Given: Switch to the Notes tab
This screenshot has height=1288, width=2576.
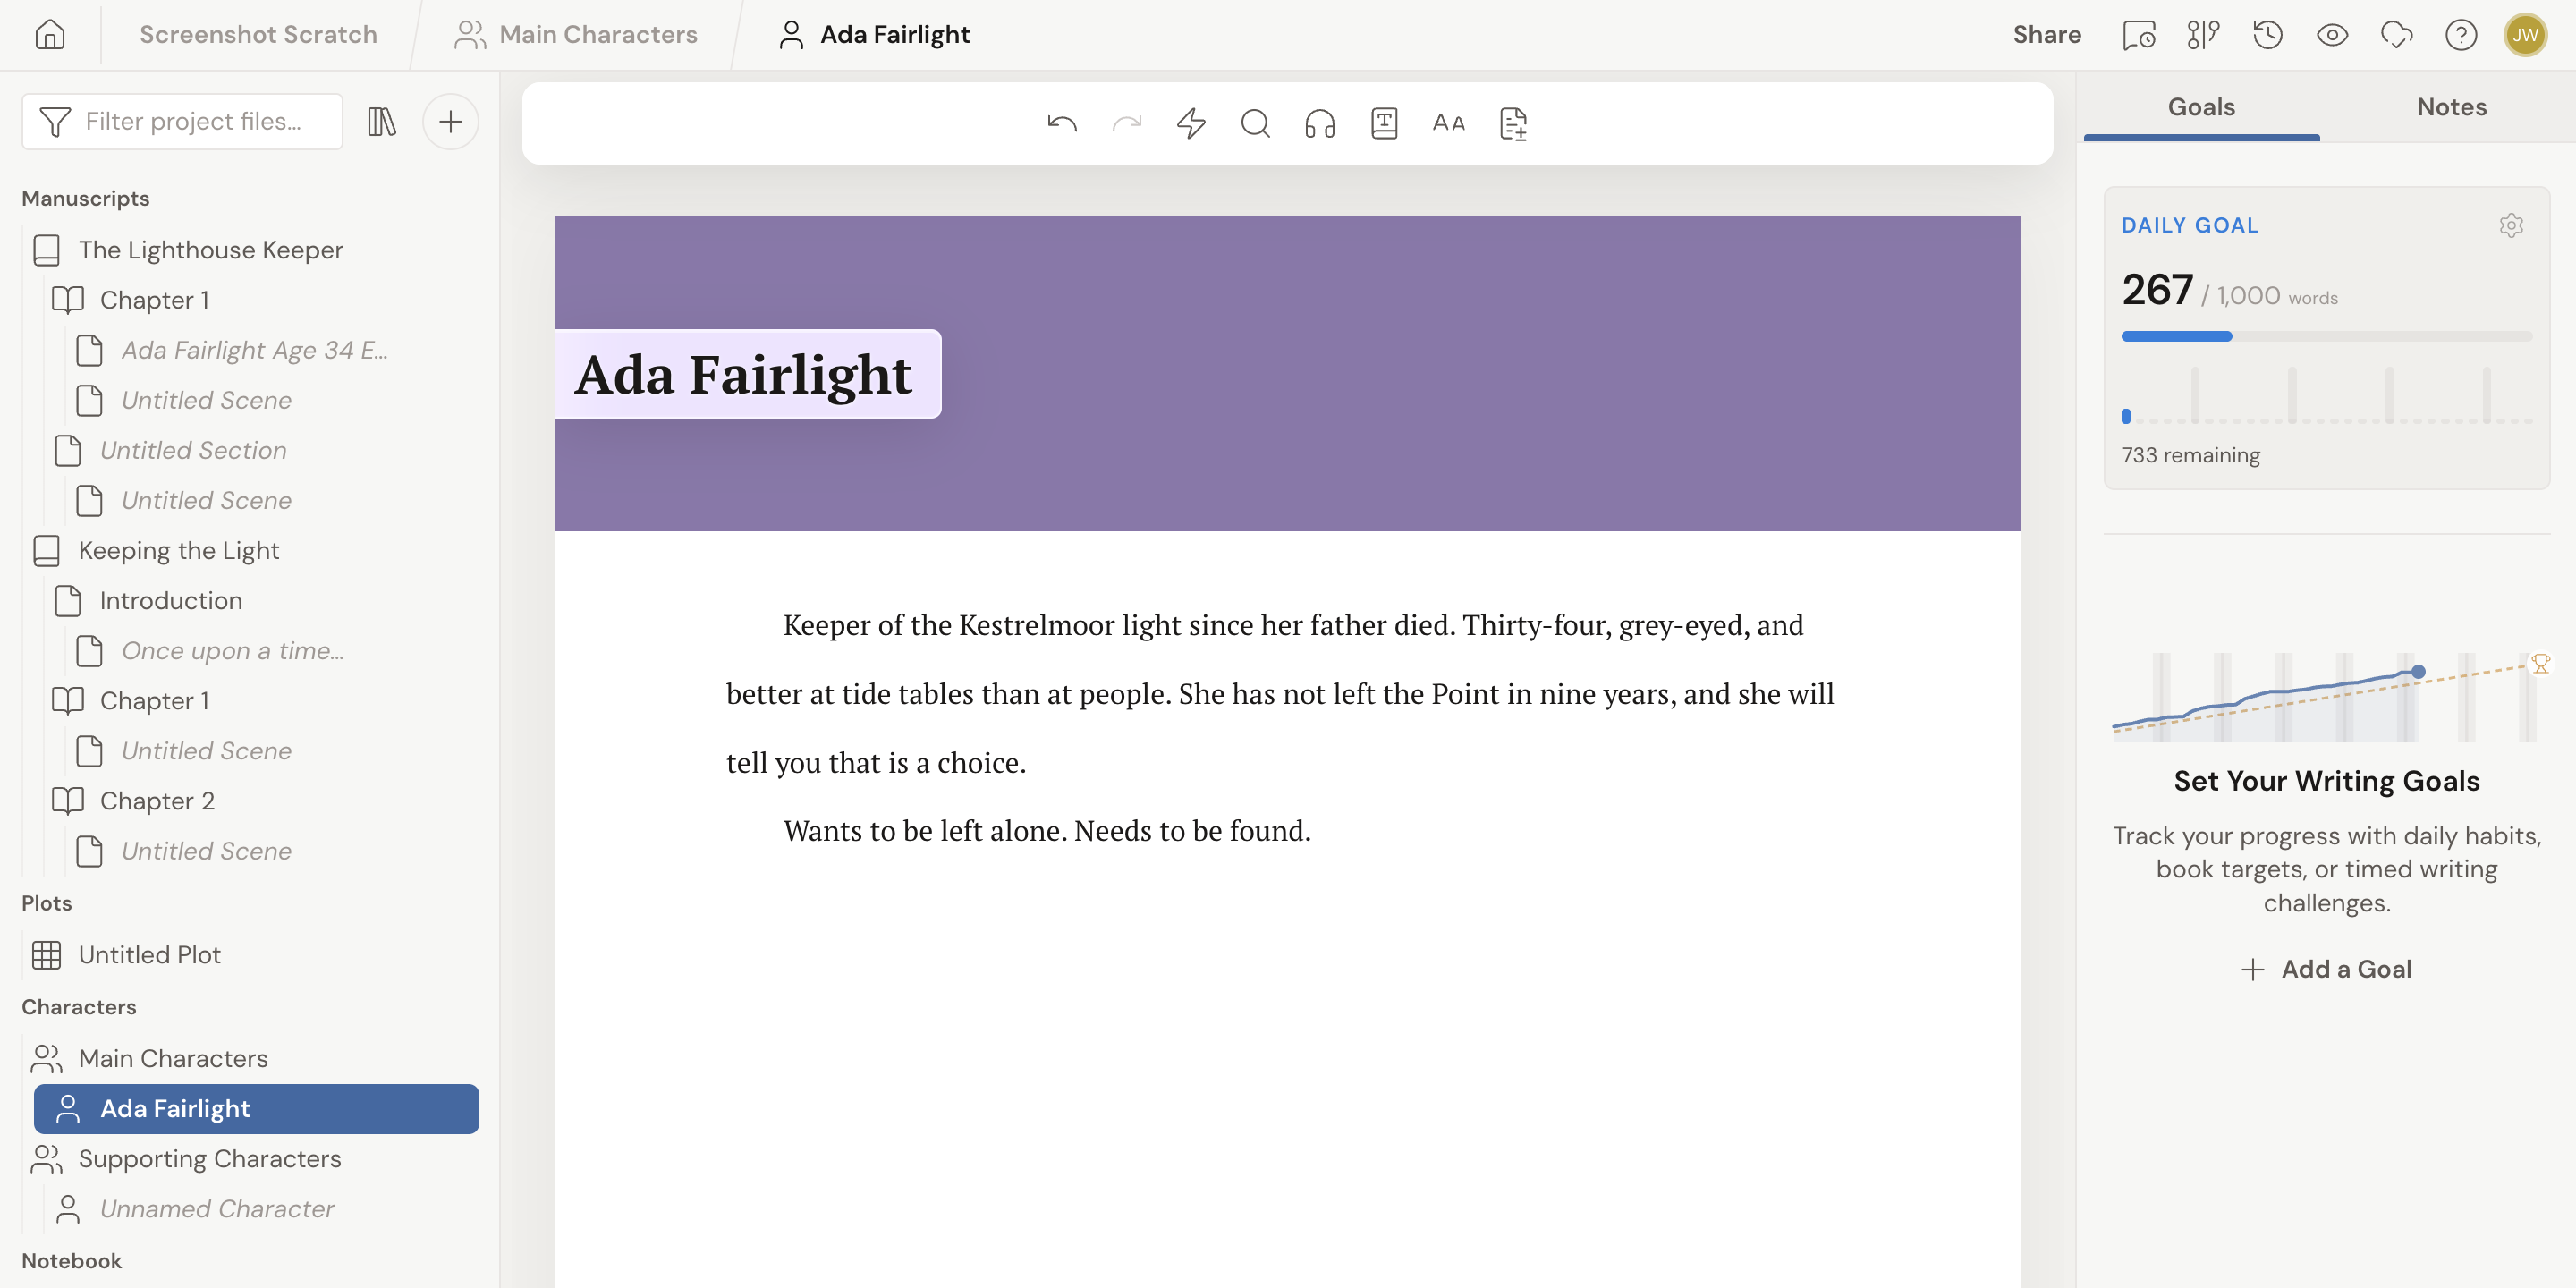Looking at the screenshot, I should [x=2451, y=107].
